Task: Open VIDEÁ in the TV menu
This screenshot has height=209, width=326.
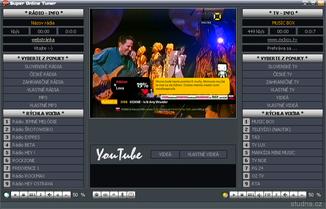Action: pos(283,98)
